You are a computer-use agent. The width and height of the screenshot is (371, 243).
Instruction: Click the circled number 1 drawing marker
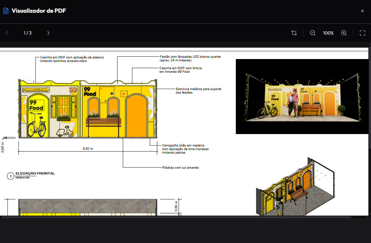pyautogui.click(x=10, y=176)
